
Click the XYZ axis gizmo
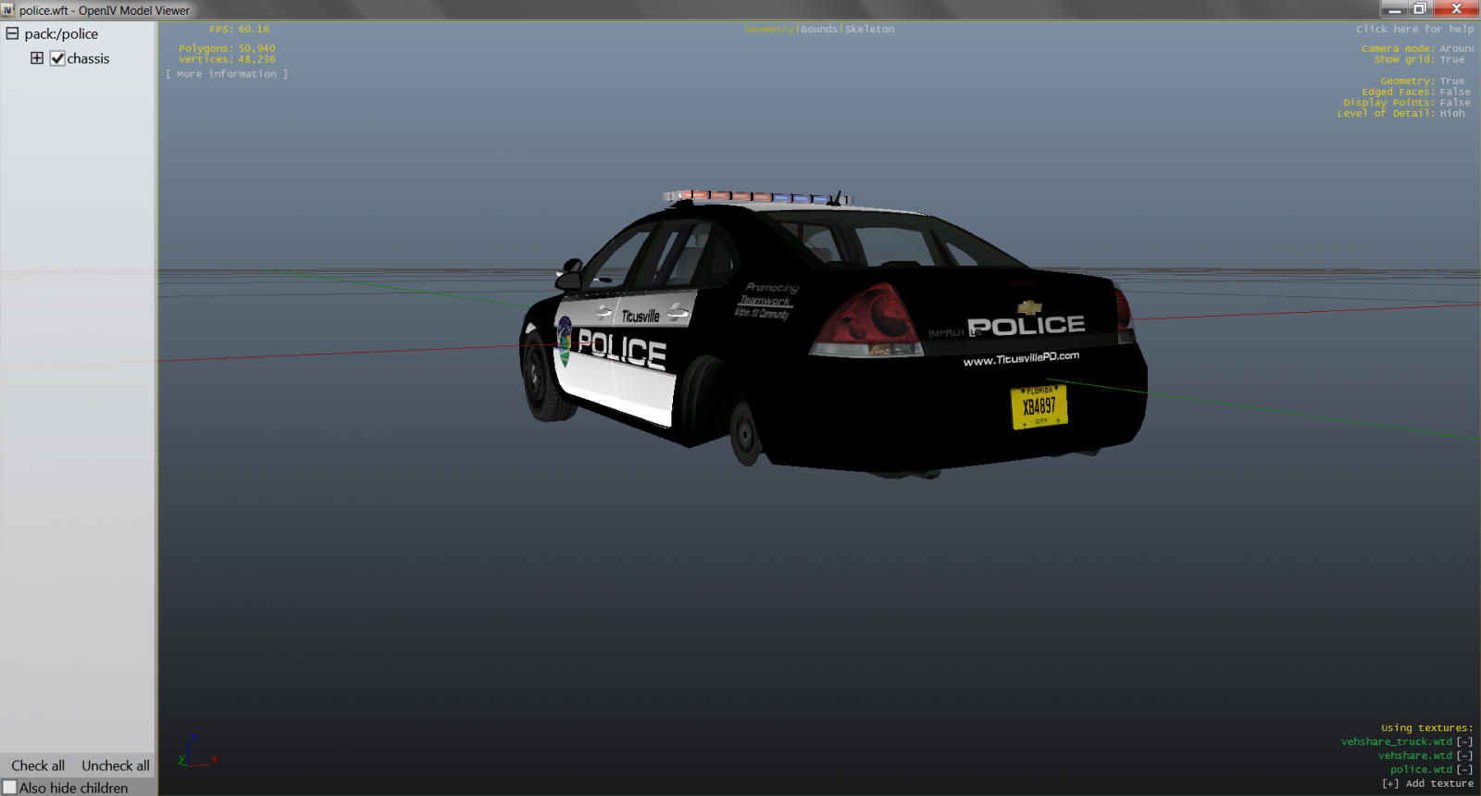click(195, 753)
